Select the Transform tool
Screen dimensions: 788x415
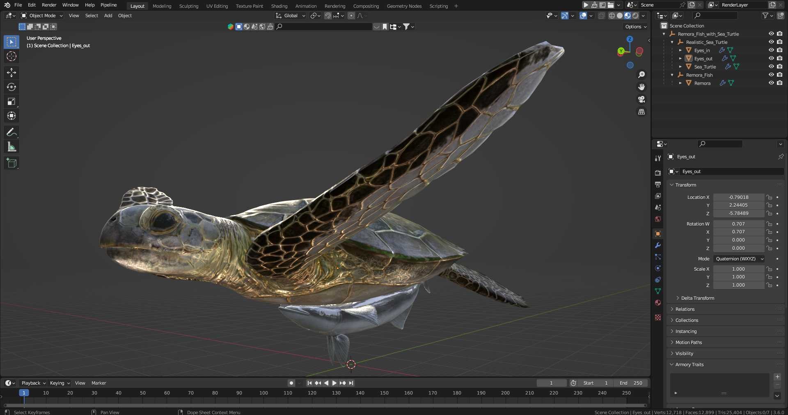(11, 116)
